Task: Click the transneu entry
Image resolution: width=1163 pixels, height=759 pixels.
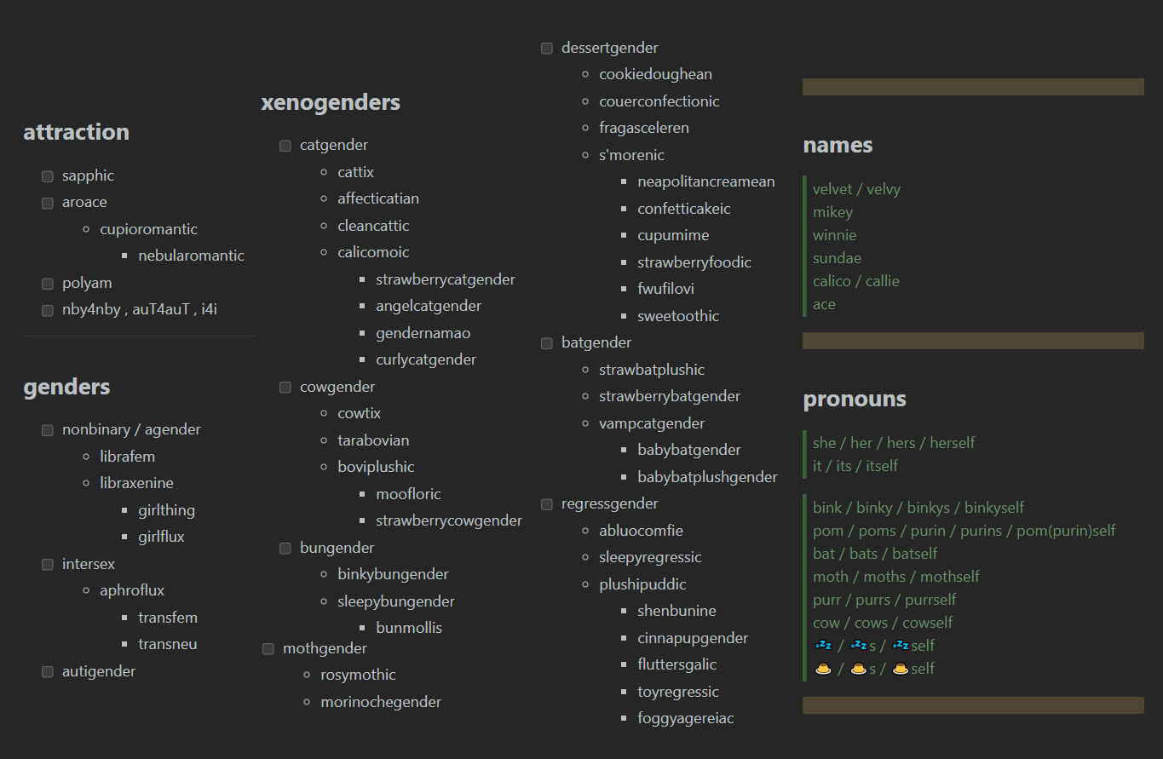Action: 168,644
